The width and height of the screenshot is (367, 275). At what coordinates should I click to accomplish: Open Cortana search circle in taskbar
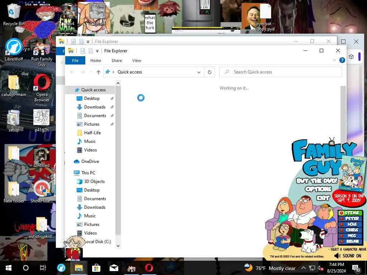pyautogui.click(x=26, y=268)
